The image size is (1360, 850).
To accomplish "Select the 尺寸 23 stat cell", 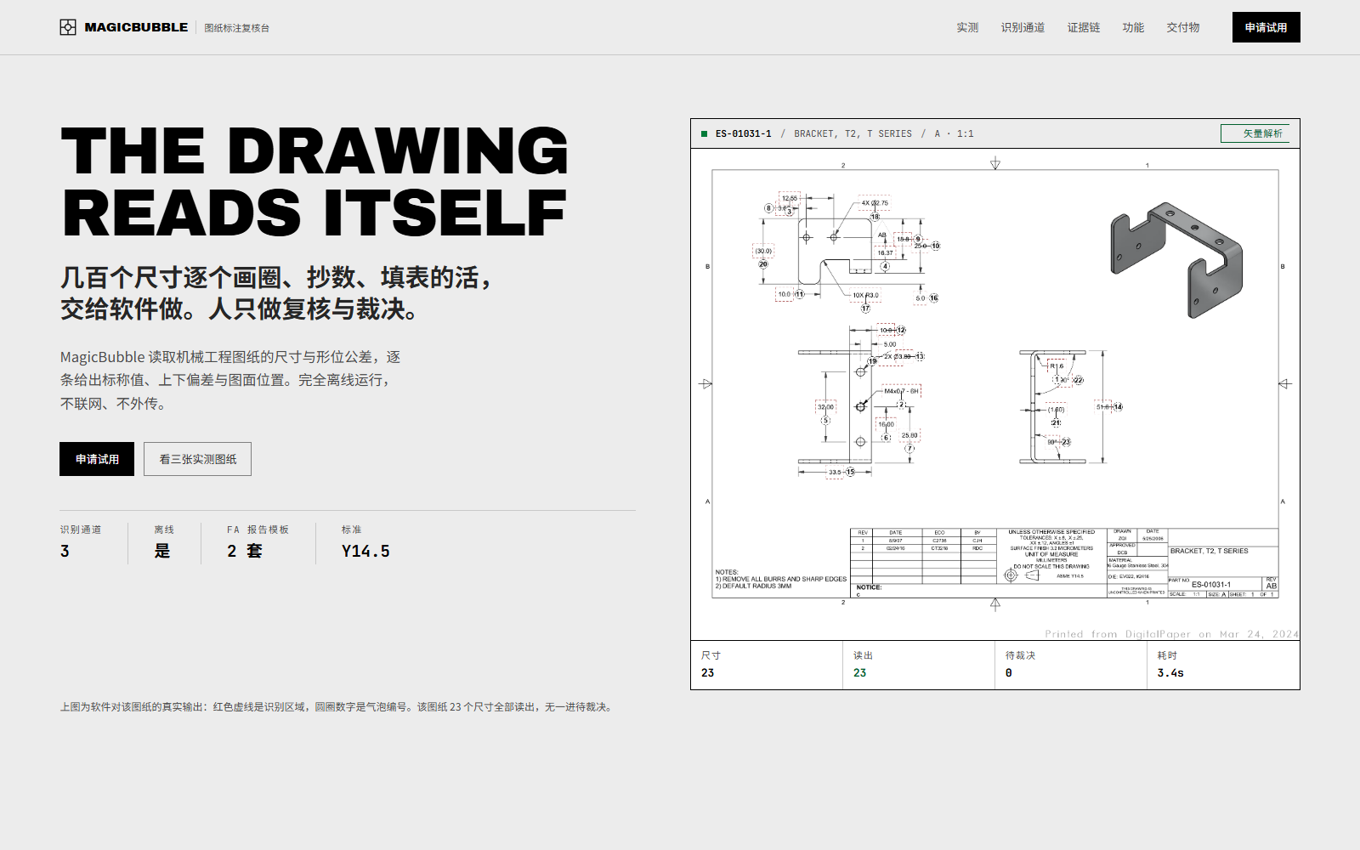I will click(x=767, y=665).
